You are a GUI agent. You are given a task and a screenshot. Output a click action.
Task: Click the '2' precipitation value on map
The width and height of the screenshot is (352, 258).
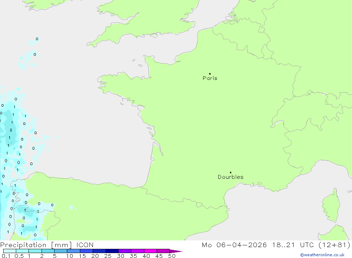coord(11,130)
